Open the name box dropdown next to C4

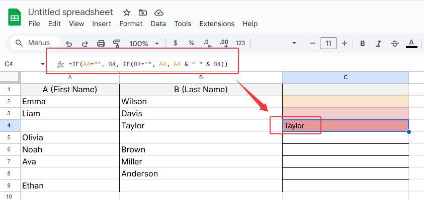(x=43, y=64)
